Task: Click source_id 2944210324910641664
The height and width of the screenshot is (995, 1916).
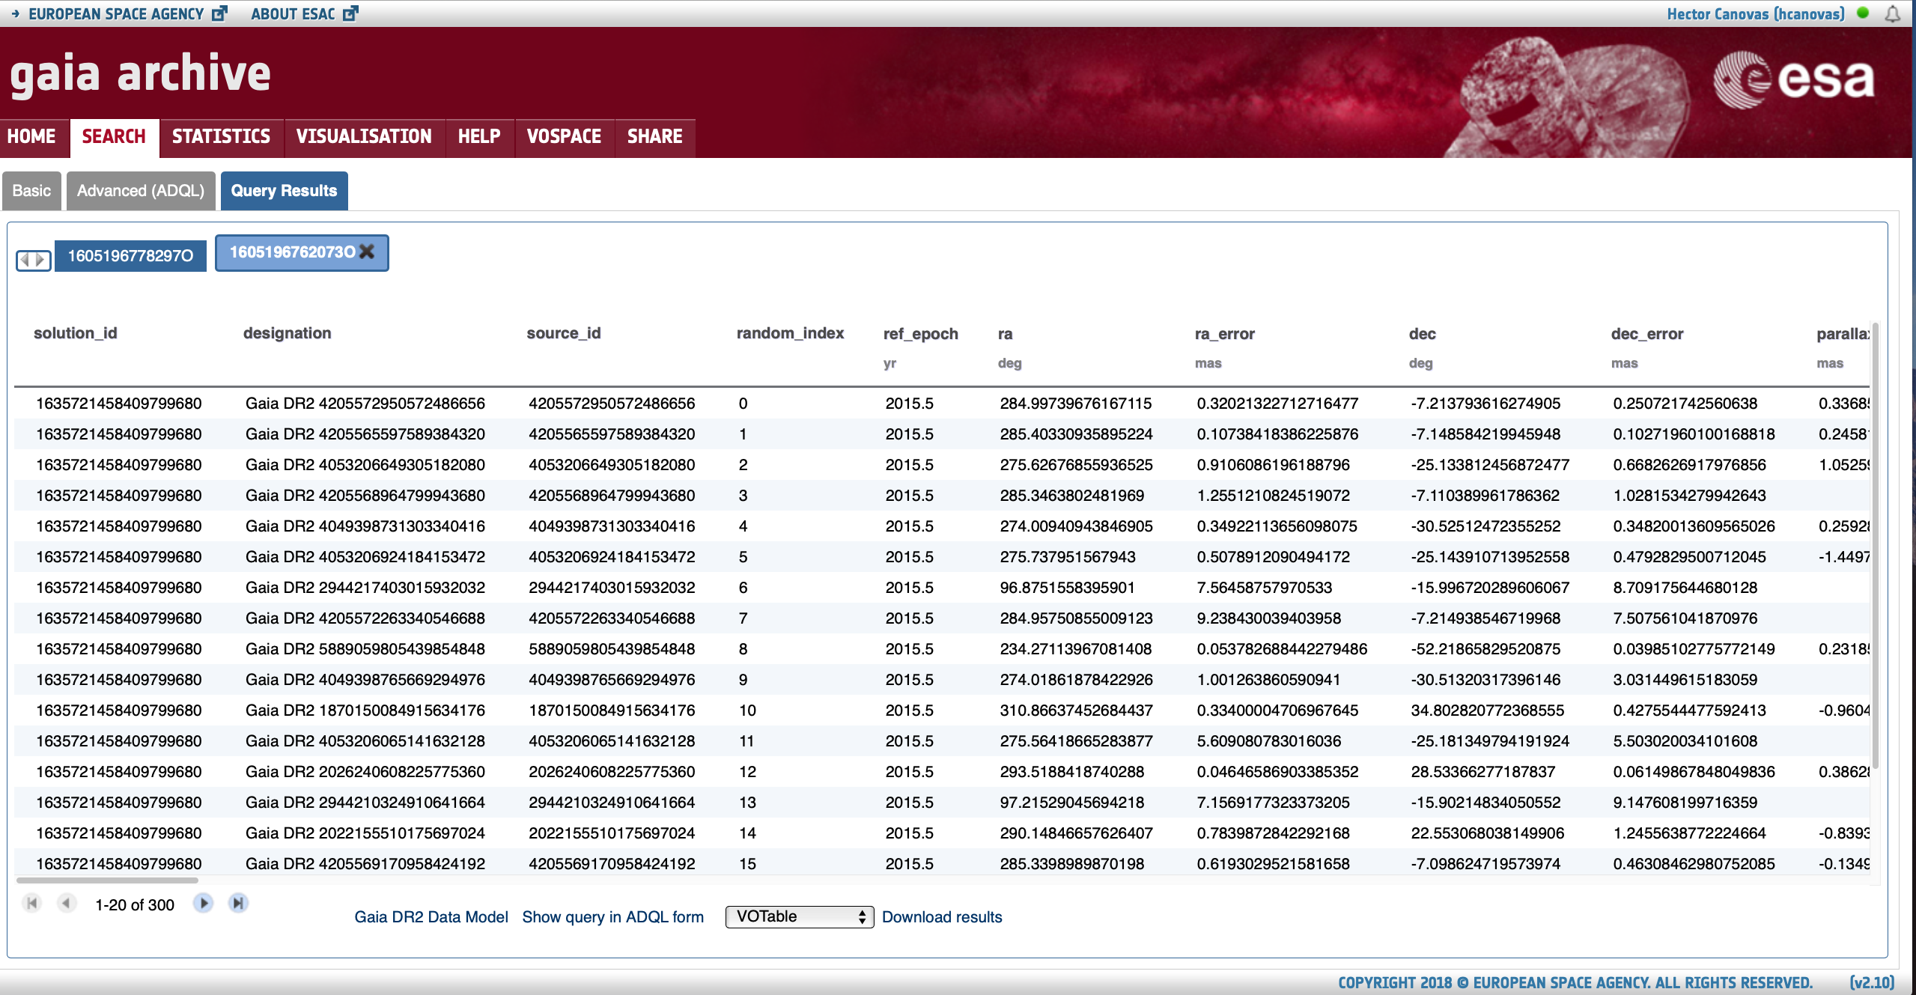Action: click(x=612, y=803)
